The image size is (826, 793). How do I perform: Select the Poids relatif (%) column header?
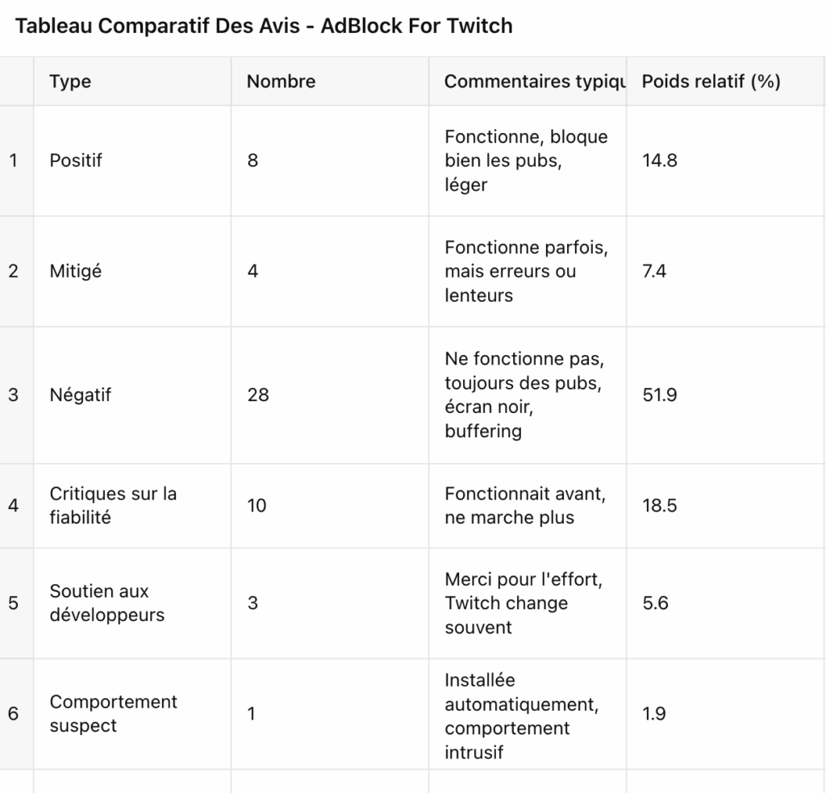726,81
